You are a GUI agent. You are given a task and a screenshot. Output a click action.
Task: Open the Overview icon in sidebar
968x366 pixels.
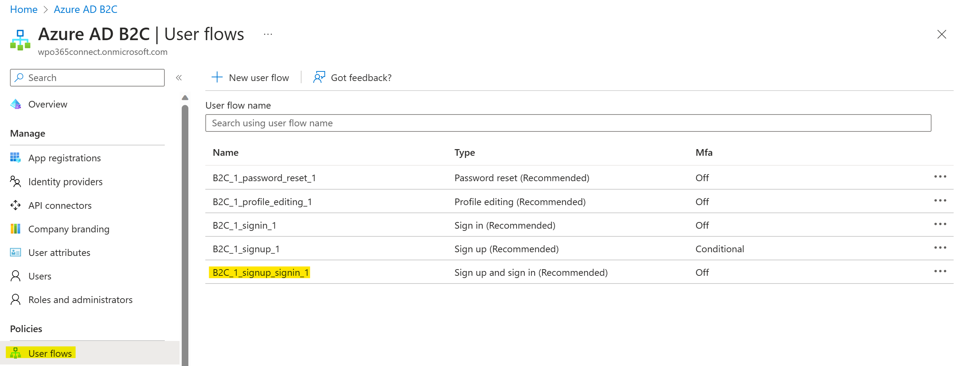tap(16, 104)
